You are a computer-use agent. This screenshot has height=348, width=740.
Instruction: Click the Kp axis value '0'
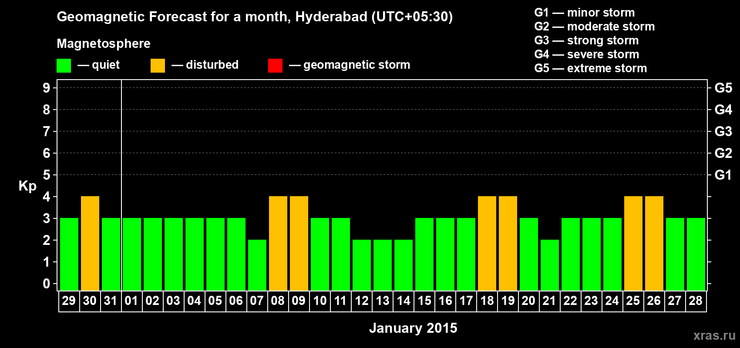click(47, 284)
